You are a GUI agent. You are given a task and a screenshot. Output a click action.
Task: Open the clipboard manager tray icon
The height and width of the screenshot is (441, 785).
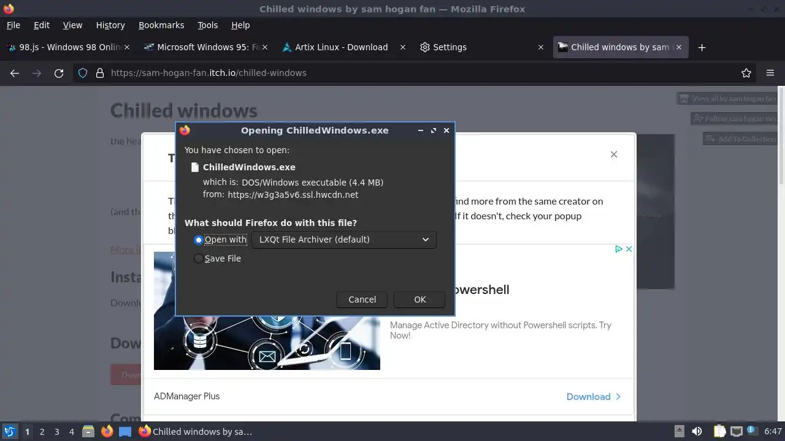coord(719,431)
